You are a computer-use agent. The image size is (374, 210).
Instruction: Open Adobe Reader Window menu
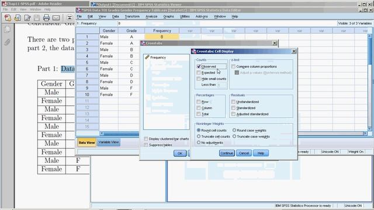click(x=35, y=9)
